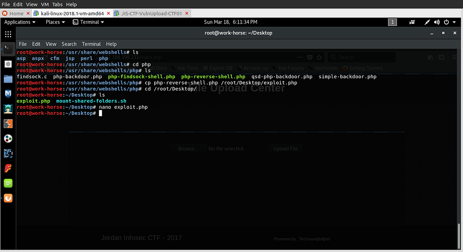463x252 pixels.
Task: Close the kali-linux-2018.1-vm-amd64 tab
Action: pos(108,13)
